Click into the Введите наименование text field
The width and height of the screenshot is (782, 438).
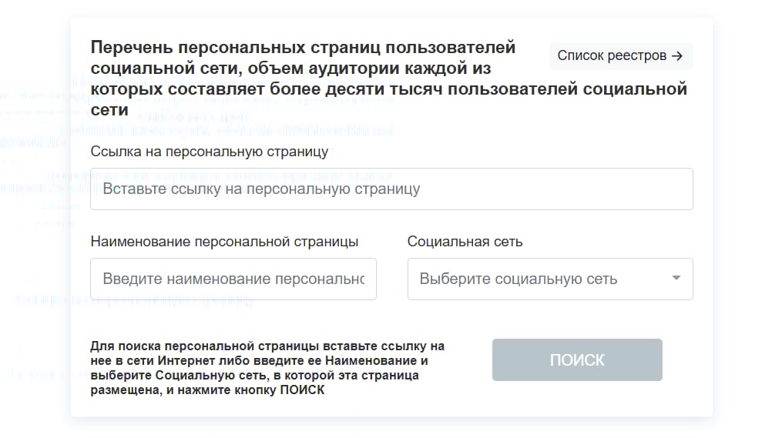[x=233, y=279]
